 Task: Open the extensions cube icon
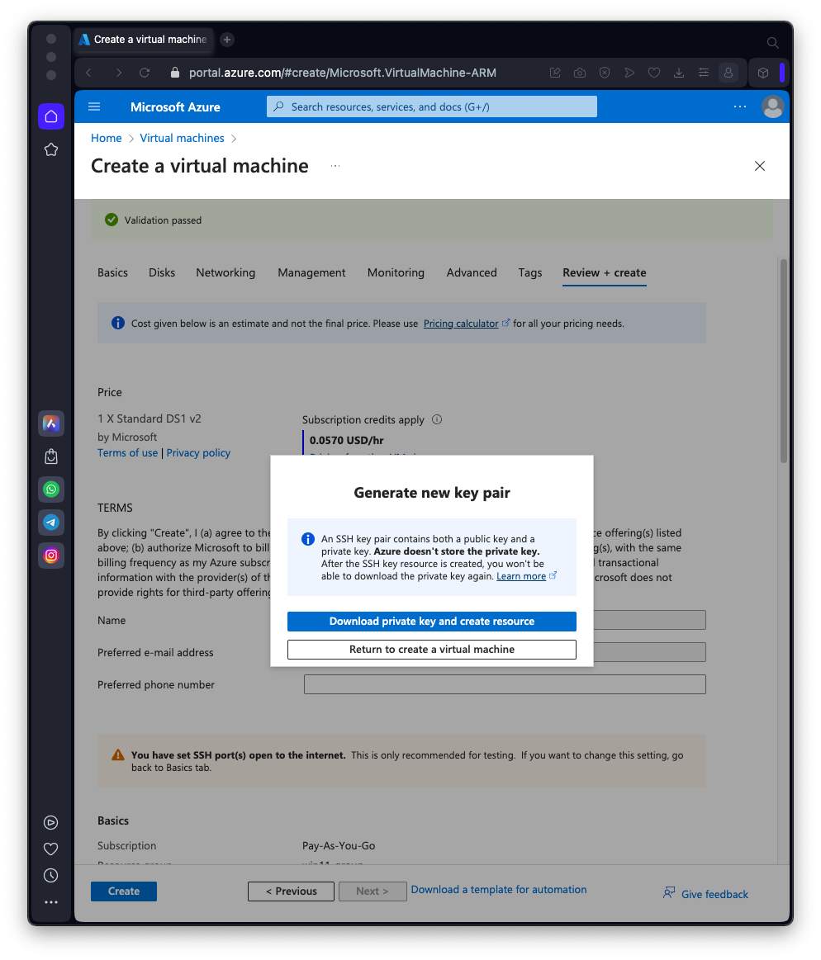(x=763, y=73)
